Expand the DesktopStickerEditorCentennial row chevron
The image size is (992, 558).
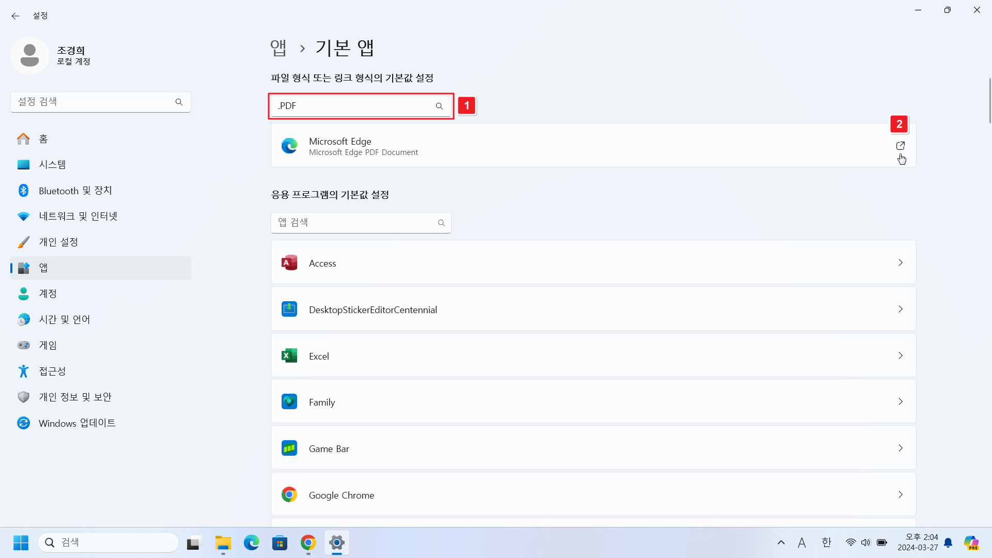pyautogui.click(x=901, y=309)
